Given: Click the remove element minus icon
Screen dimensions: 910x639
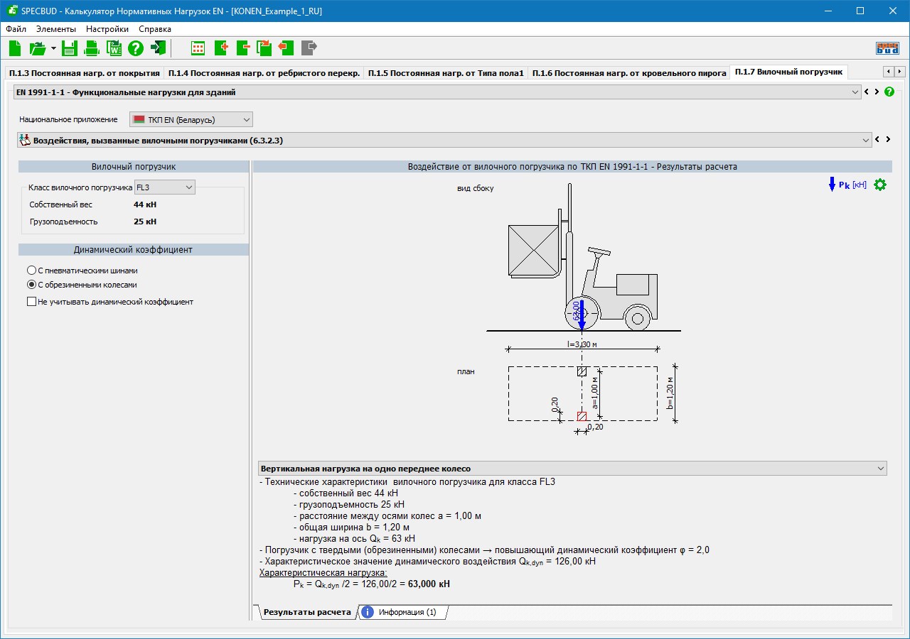Looking at the screenshot, I should click(x=243, y=48).
